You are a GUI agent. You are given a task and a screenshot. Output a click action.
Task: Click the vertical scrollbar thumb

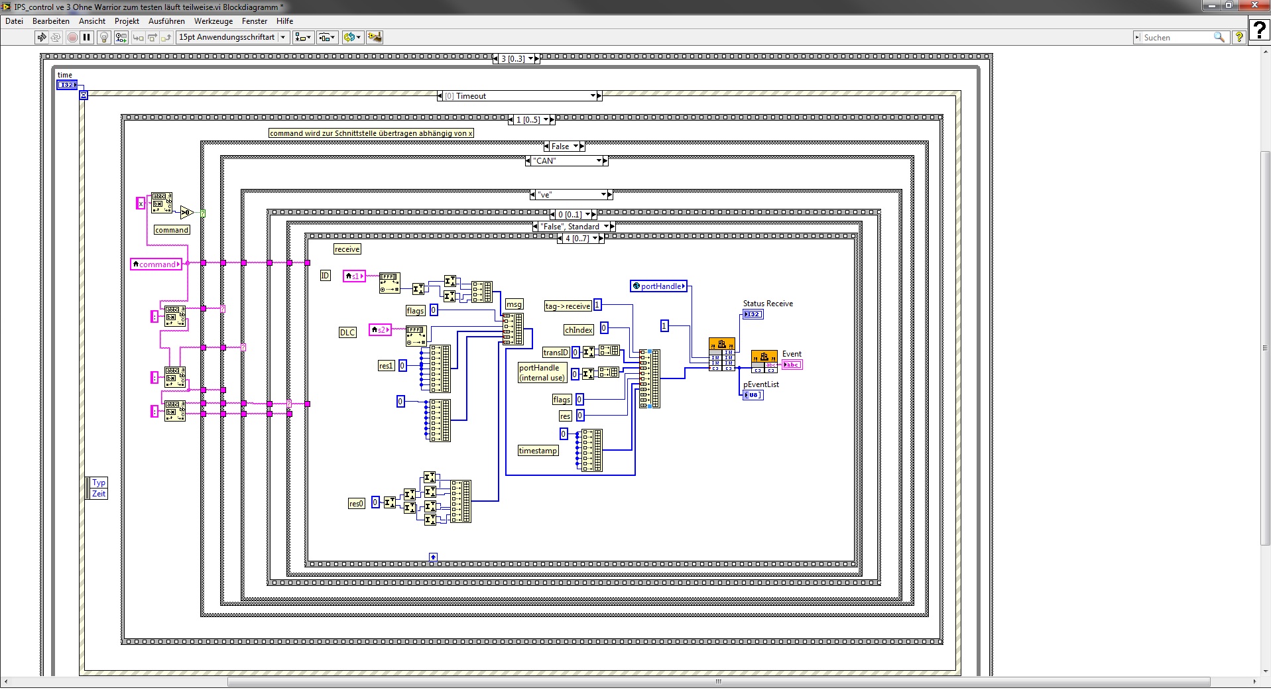(1266, 349)
